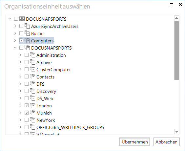Click the OU icon beside NewYork

(32, 120)
